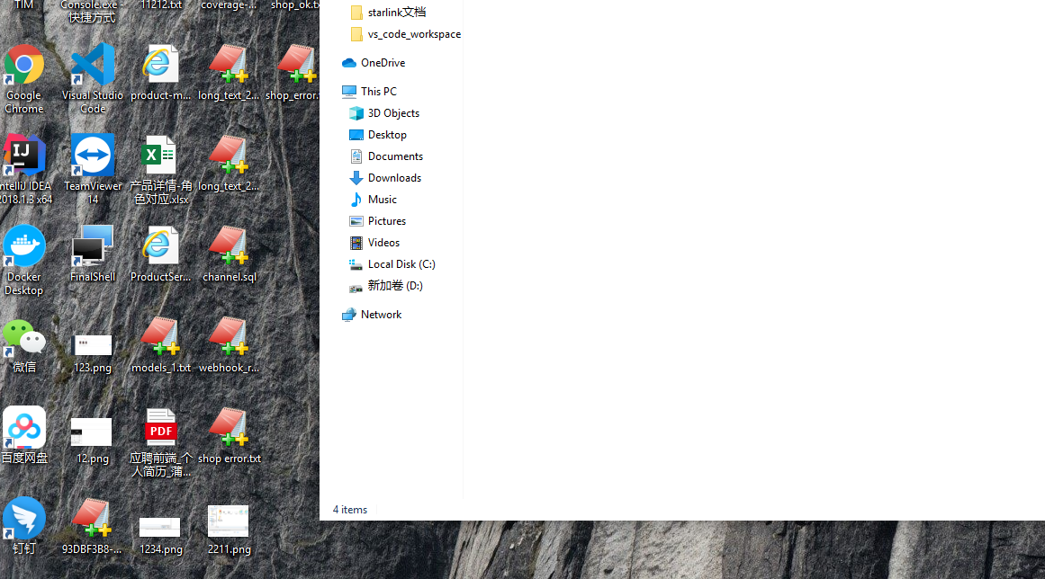Select the webhook_r... text file

tap(230, 345)
